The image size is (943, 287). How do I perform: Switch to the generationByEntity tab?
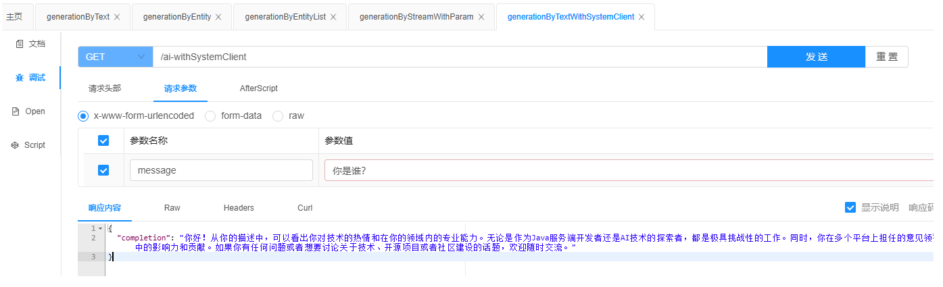click(177, 17)
